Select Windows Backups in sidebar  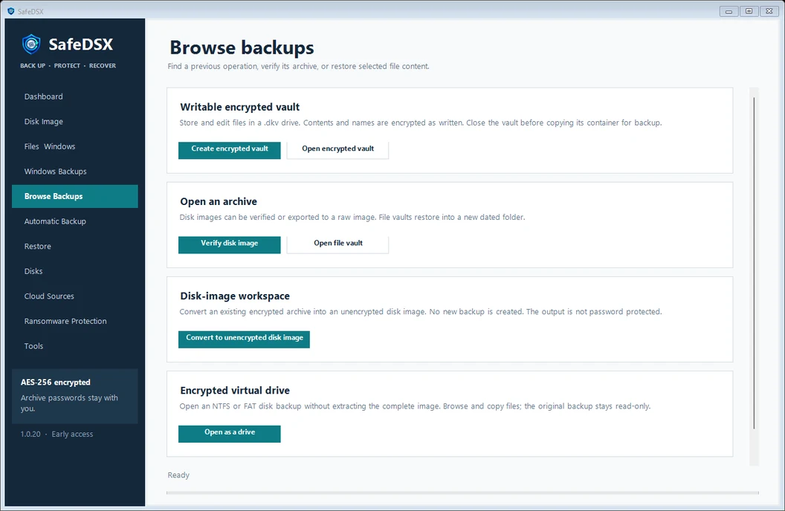(74, 172)
